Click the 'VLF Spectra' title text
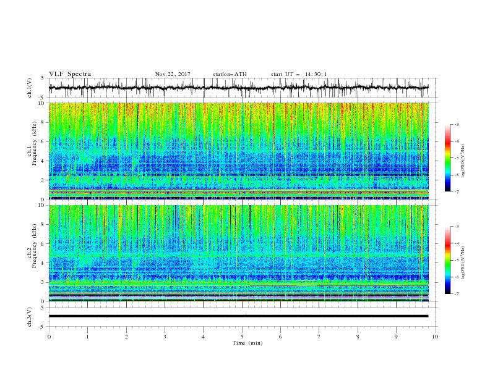The image size is (490, 378). (x=70, y=74)
